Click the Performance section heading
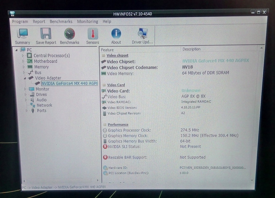275x198 pixels. (x=118, y=124)
